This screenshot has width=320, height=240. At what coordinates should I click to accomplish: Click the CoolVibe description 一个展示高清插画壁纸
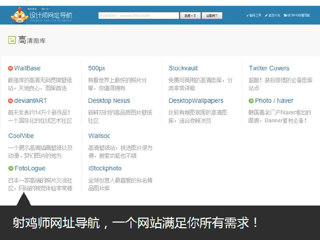click(x=41, y=151)
